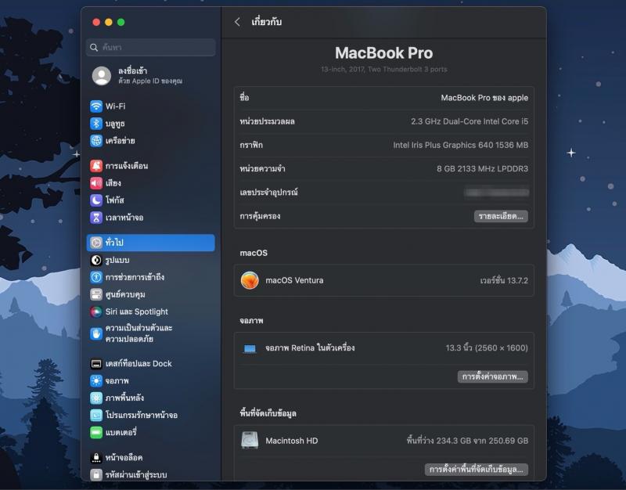Focus the sidebar search field
The image size is (626, 490).
tap(151, 48)
